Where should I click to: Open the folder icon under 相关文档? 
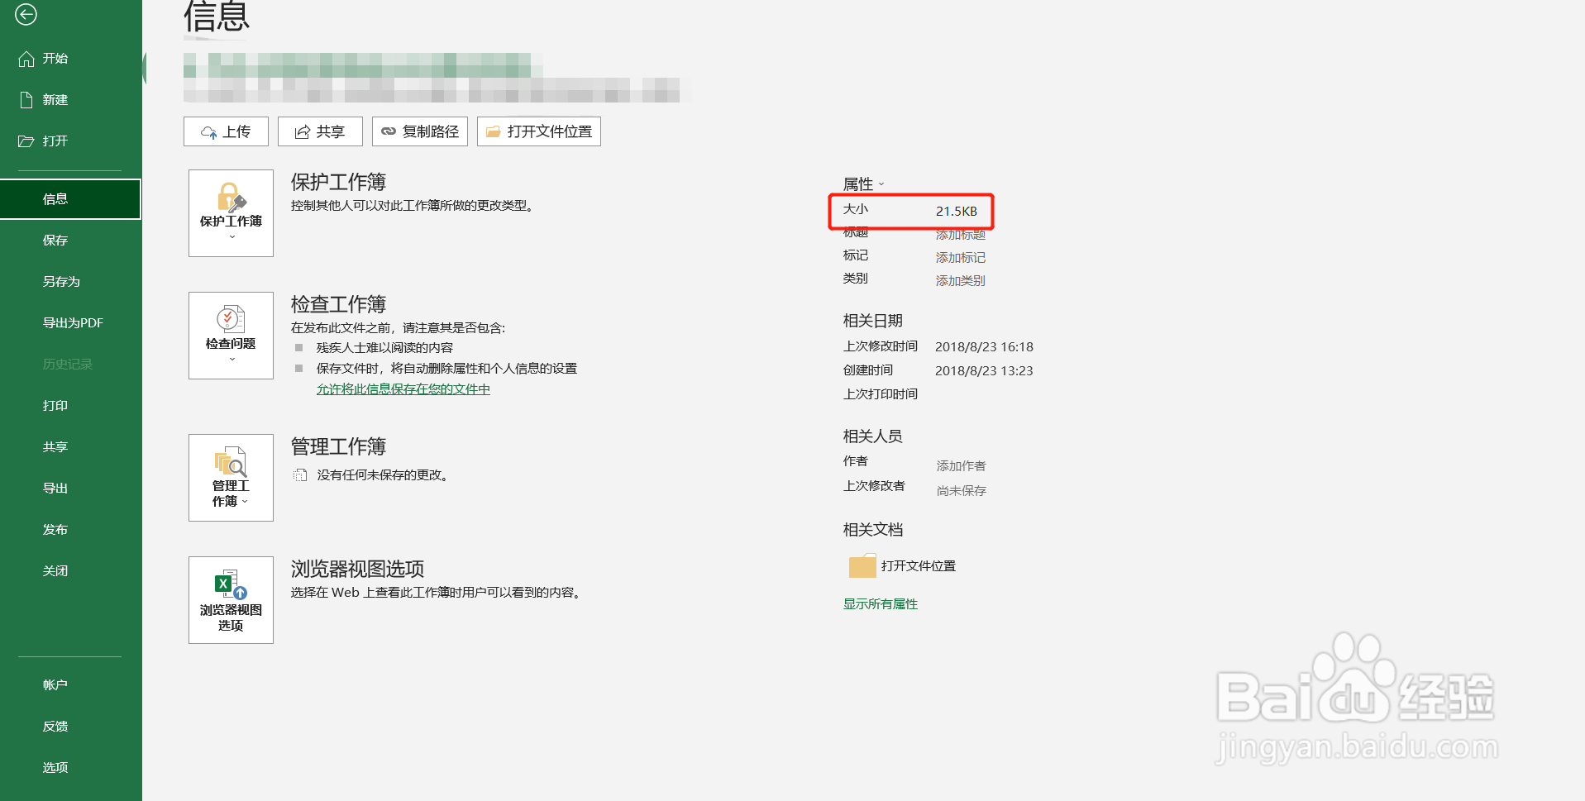(862, 565)
